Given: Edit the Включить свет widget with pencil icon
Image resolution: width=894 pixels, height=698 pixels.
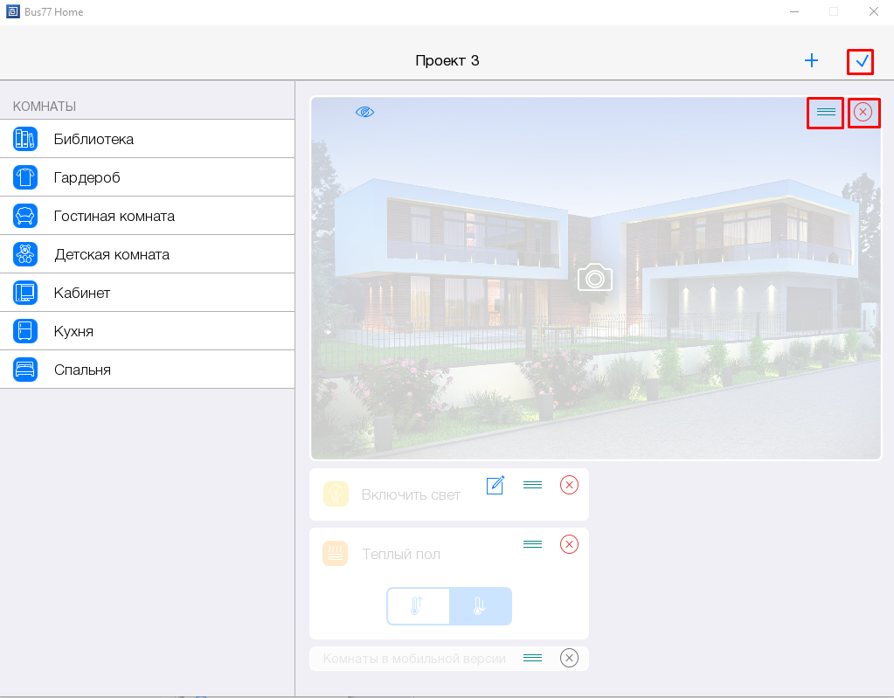Looking at the screenshot, I should pyautogui.click(x=496, y=485).
